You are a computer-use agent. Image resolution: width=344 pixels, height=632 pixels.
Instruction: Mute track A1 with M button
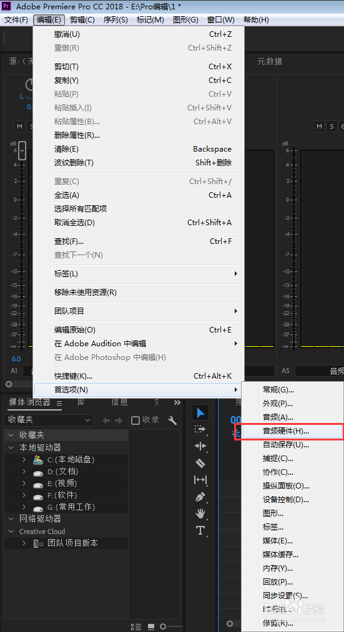19,126
